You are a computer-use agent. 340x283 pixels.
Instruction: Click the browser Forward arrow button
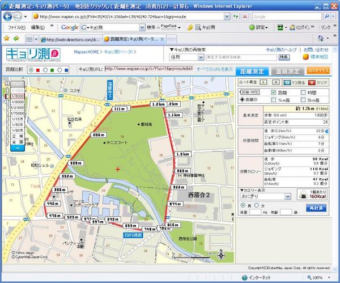pos(18,16)
